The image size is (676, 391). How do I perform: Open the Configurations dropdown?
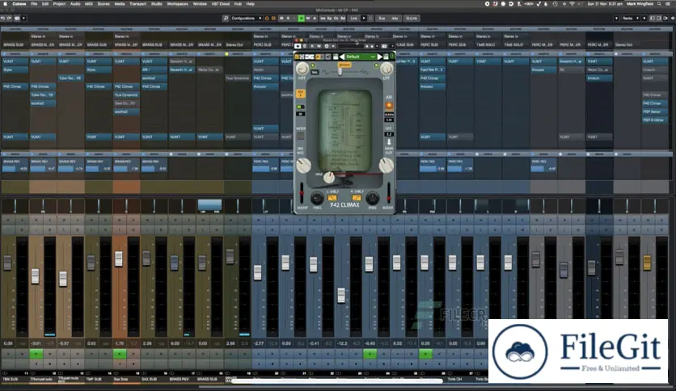click(246, 18)
